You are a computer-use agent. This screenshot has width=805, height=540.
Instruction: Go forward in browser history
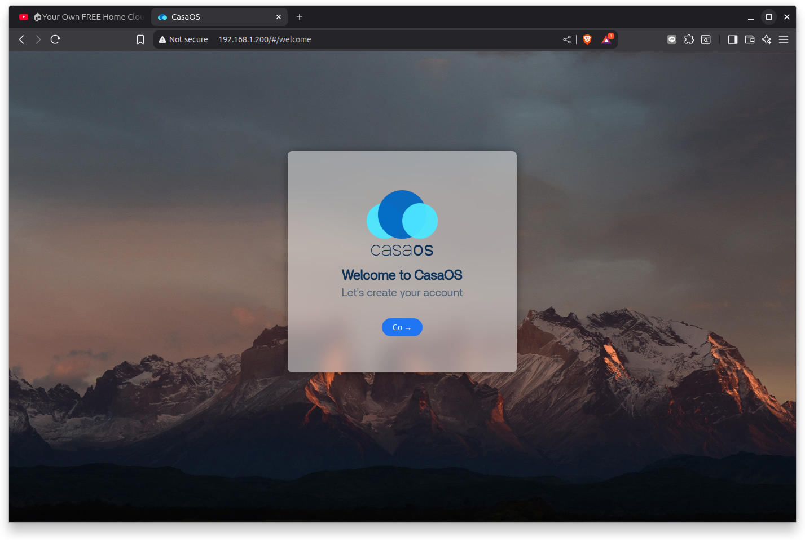(38, 39)
